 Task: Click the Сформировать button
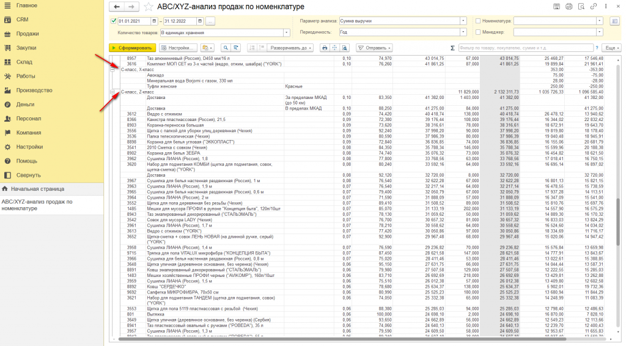133,48
